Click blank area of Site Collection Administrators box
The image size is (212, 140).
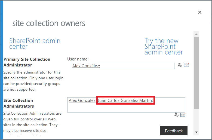click(x=125, y=108)
